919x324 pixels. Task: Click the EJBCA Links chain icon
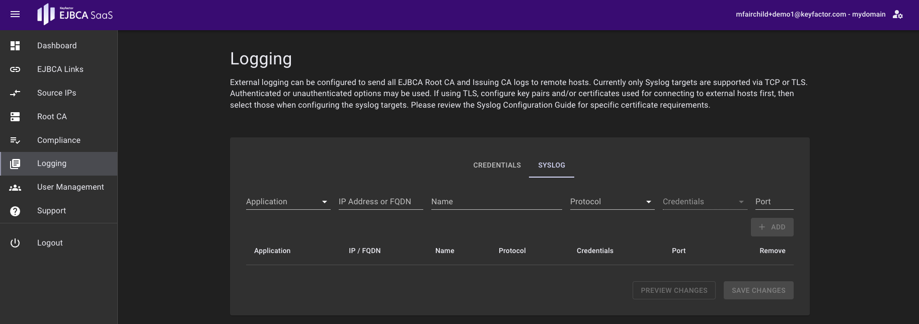click(15, 69)
